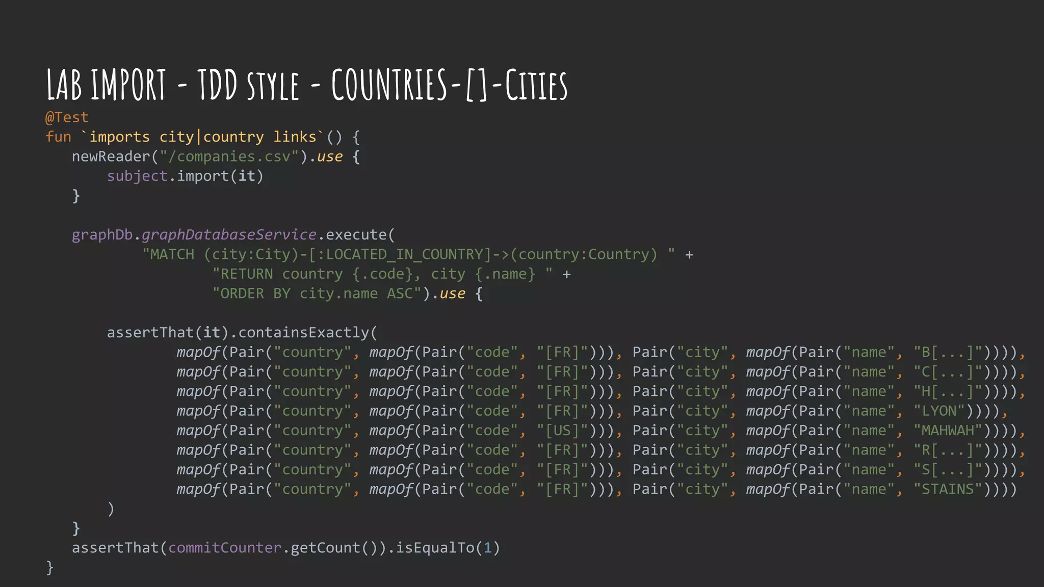
Task: Click the @Test annotation
Action: (67, 117)
